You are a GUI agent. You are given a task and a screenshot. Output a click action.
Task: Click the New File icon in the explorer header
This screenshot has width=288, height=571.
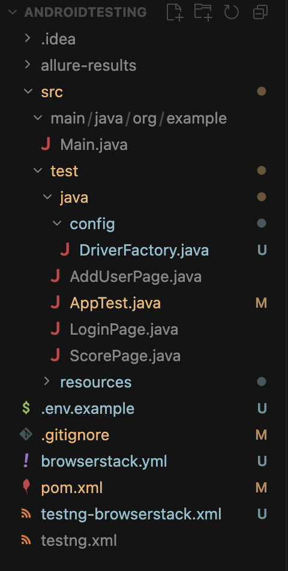(175, 12)
